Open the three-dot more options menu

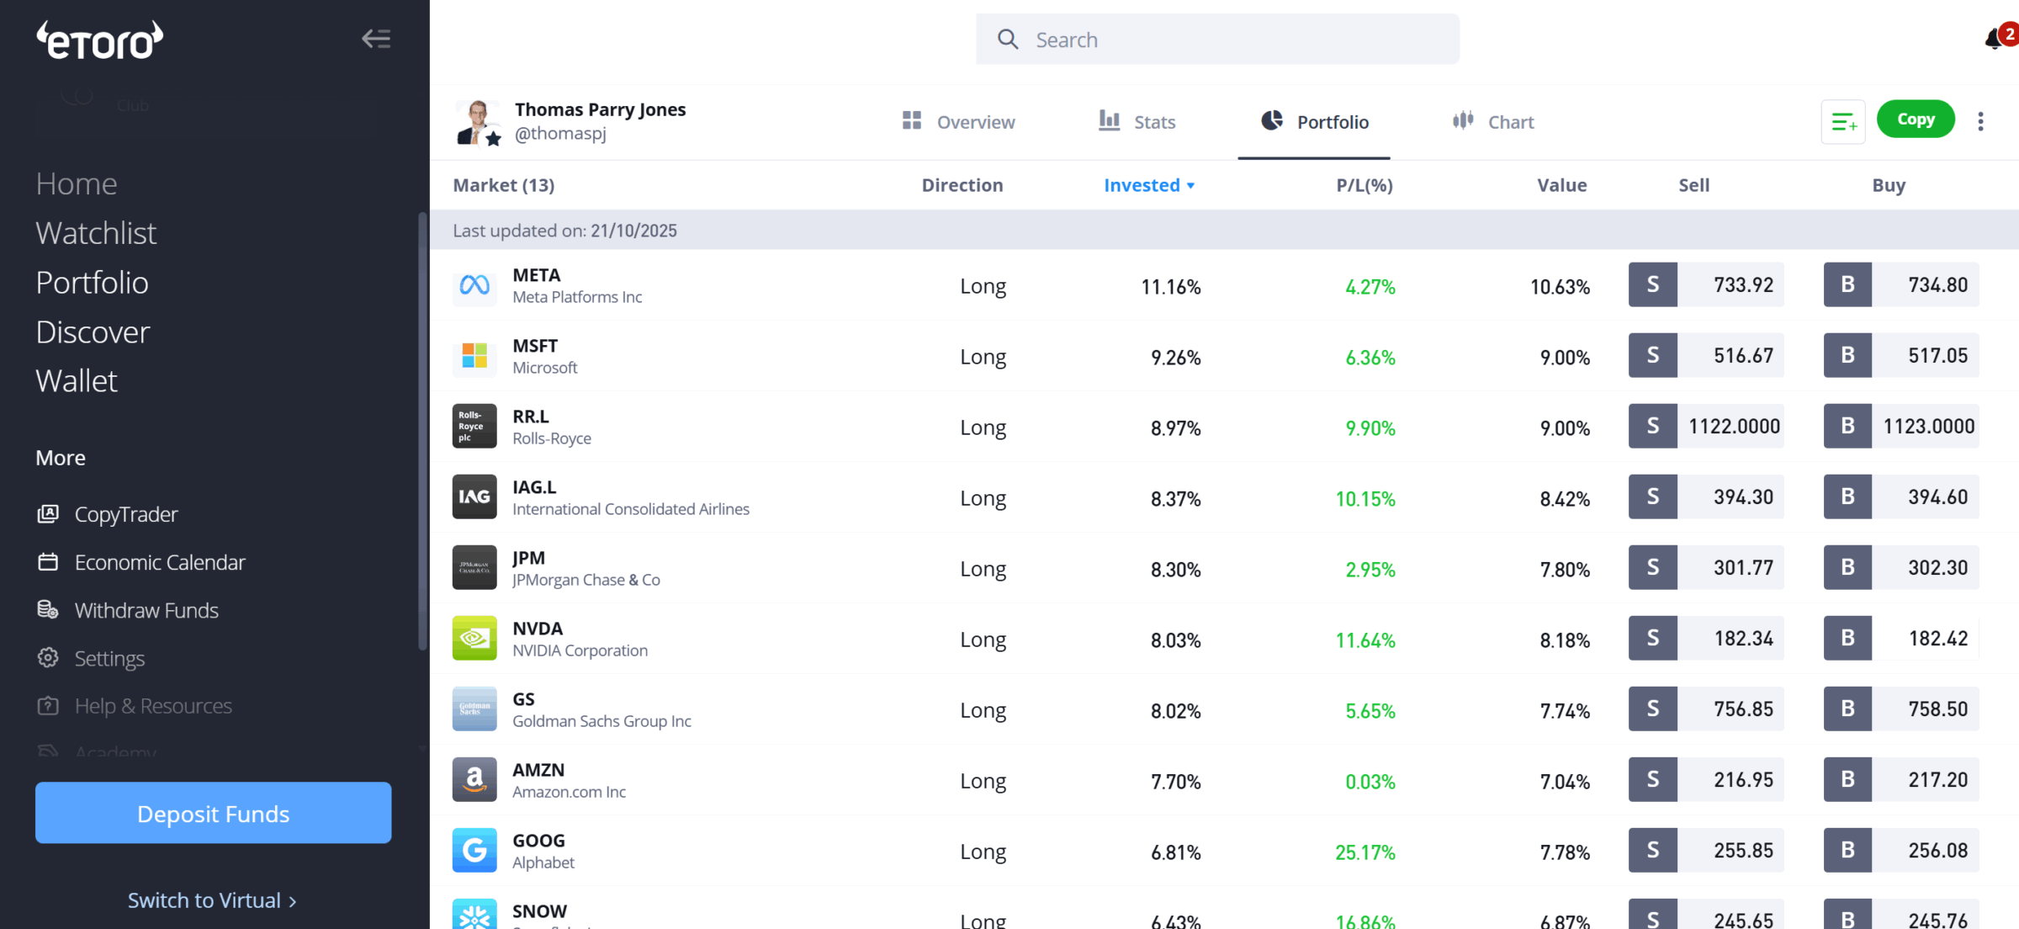pos(1980,122)
